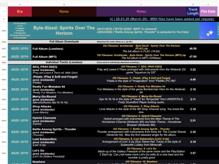Click the BSZD: SOTH era cell for Shop Attacks
The width and height of the screenshot is (219, 164).
pyautogui.click(x=20, y=109)
